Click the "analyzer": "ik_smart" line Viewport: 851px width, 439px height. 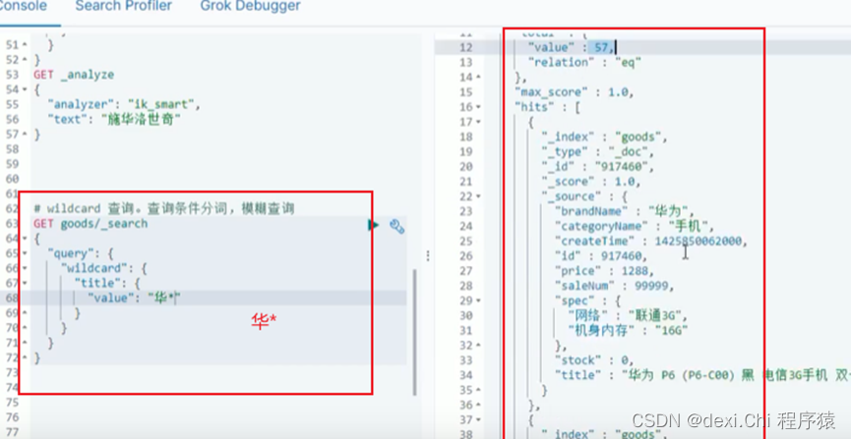124,104
